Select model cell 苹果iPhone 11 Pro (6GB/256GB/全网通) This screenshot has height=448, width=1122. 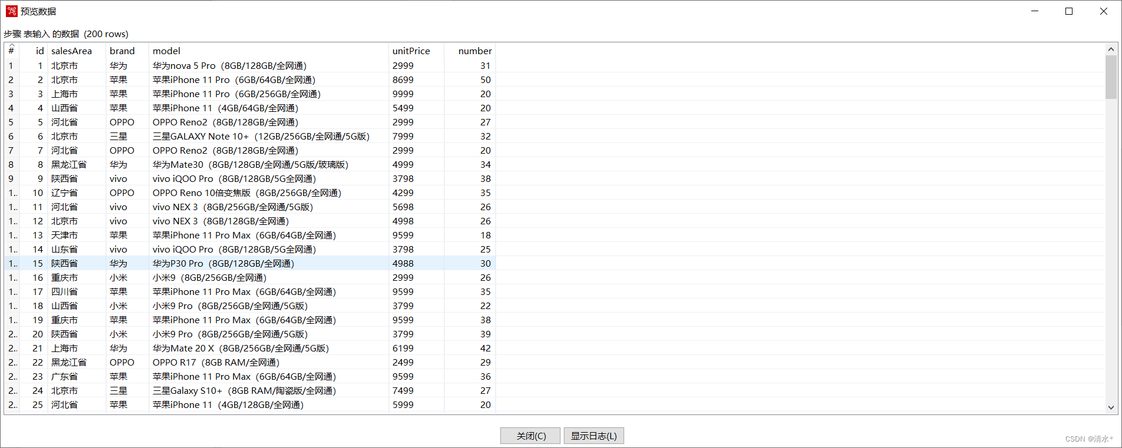point(236,94)
